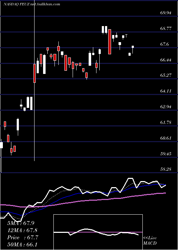Select the 58.28 price axis label

coord(166,169)
